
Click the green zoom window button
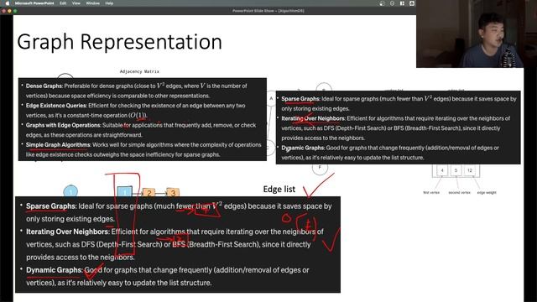[x=15, y=11]
